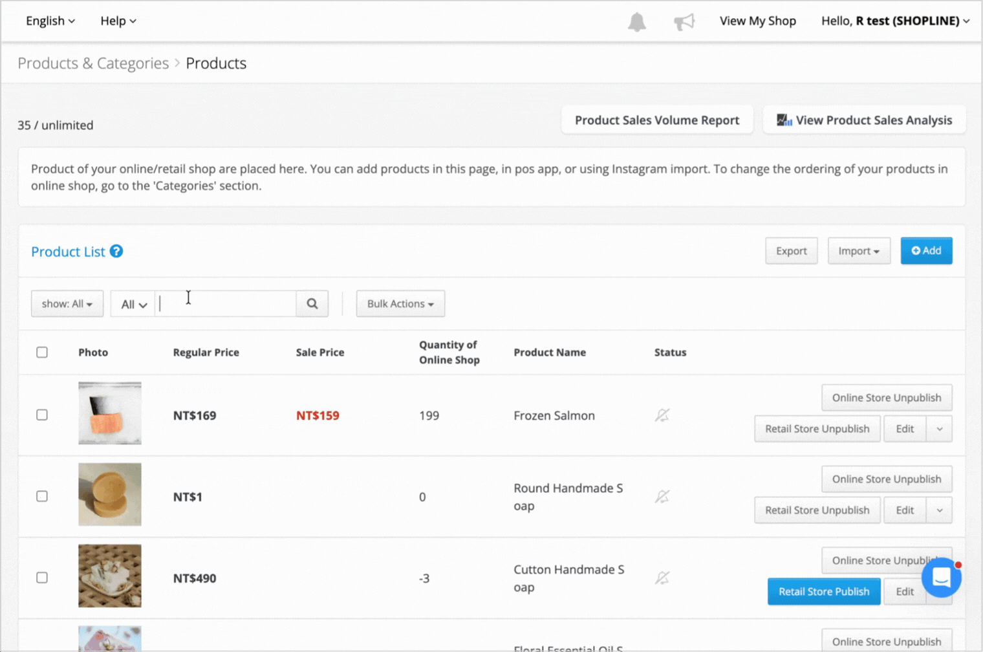983x652 pixels.
Task: Open the show: All filter dropdown
Action: coord(67,303)
